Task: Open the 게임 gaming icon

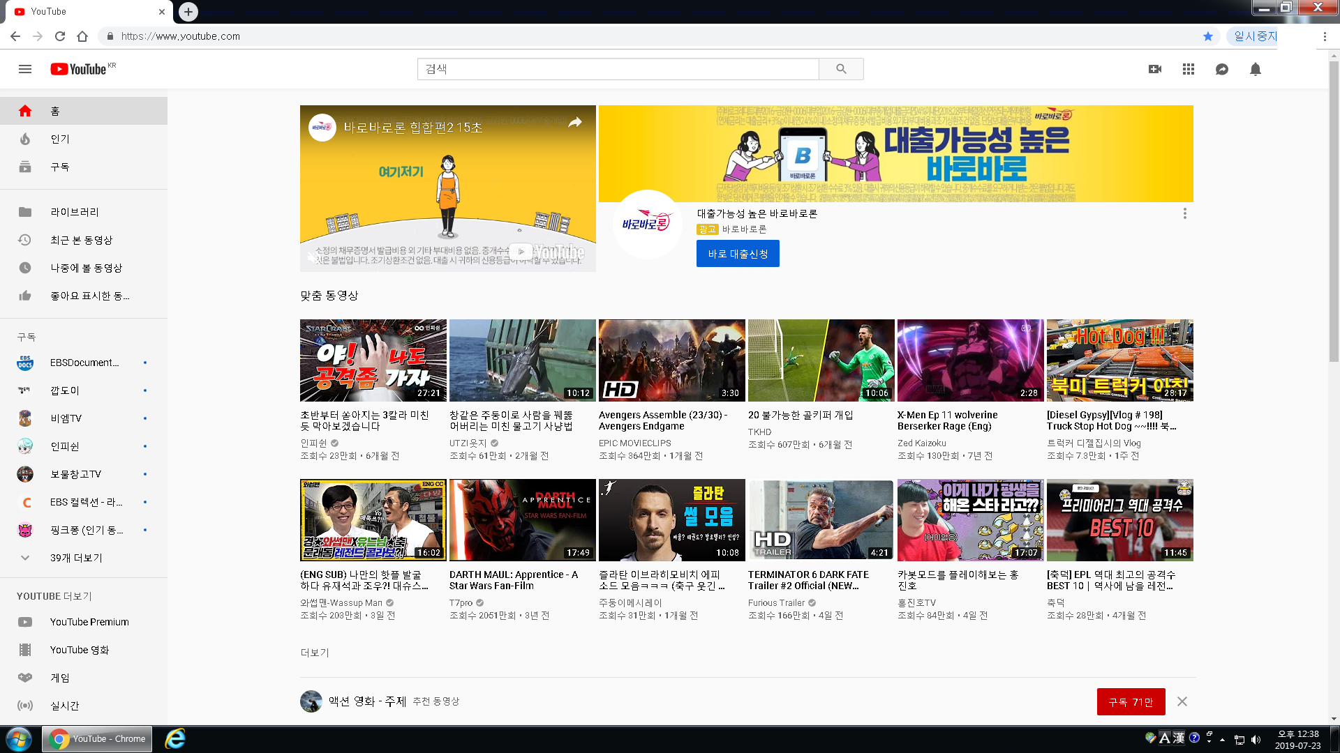Action: pyautogui.click(x=25, y=678)
